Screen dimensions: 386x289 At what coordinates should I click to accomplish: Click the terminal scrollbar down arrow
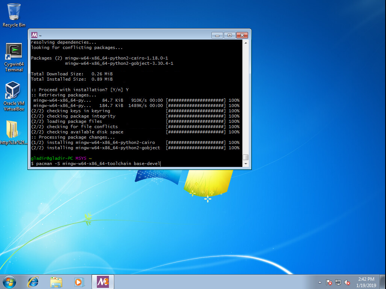245,164
